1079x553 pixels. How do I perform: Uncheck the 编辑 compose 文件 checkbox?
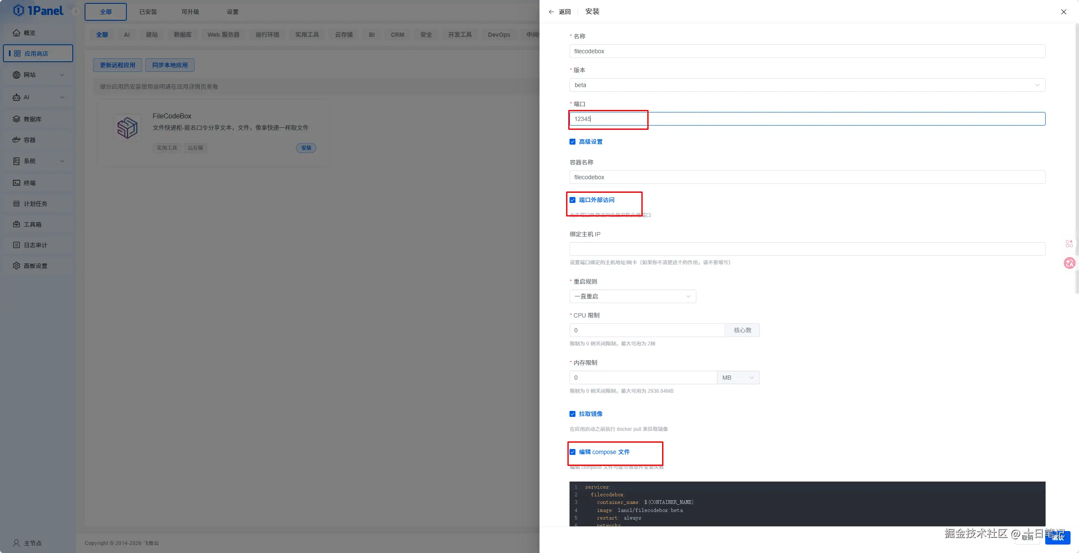pyautogui.click(x=572, y=452)
